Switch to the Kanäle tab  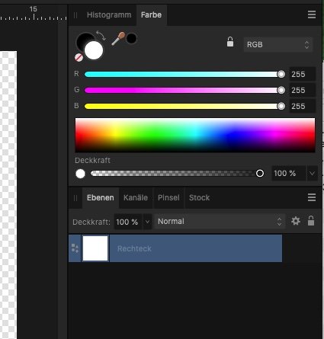coord(136,197)
